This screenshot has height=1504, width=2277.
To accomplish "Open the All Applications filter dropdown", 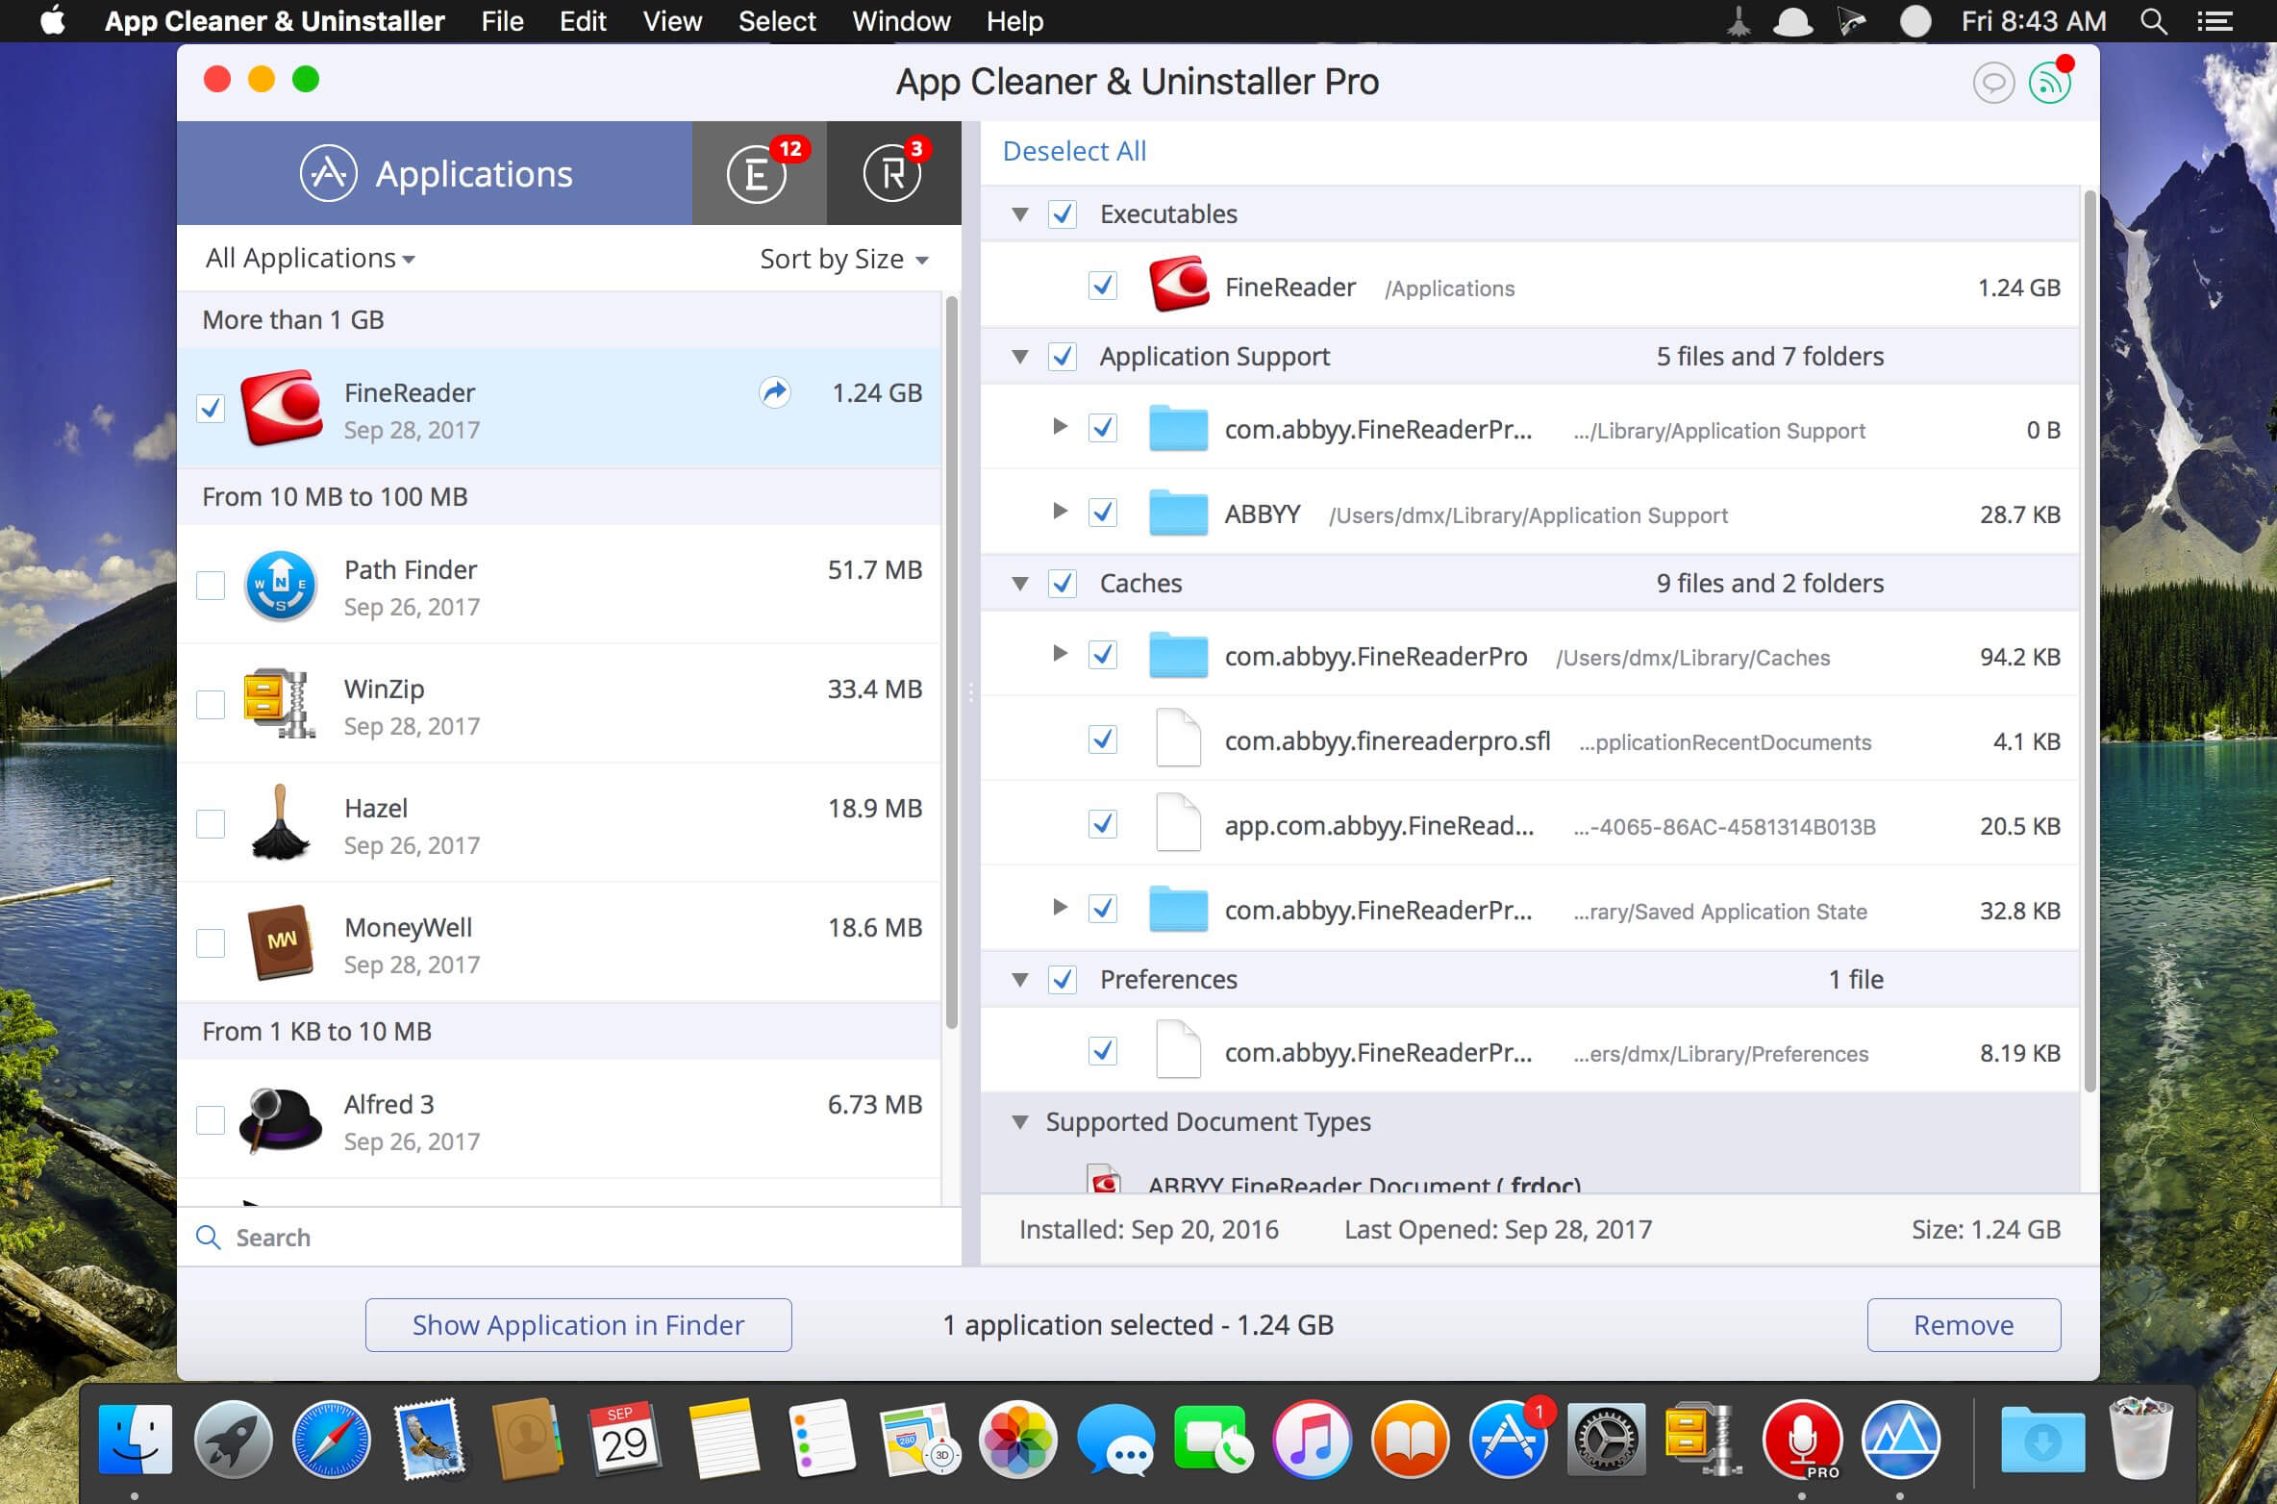I will [308, 258].
